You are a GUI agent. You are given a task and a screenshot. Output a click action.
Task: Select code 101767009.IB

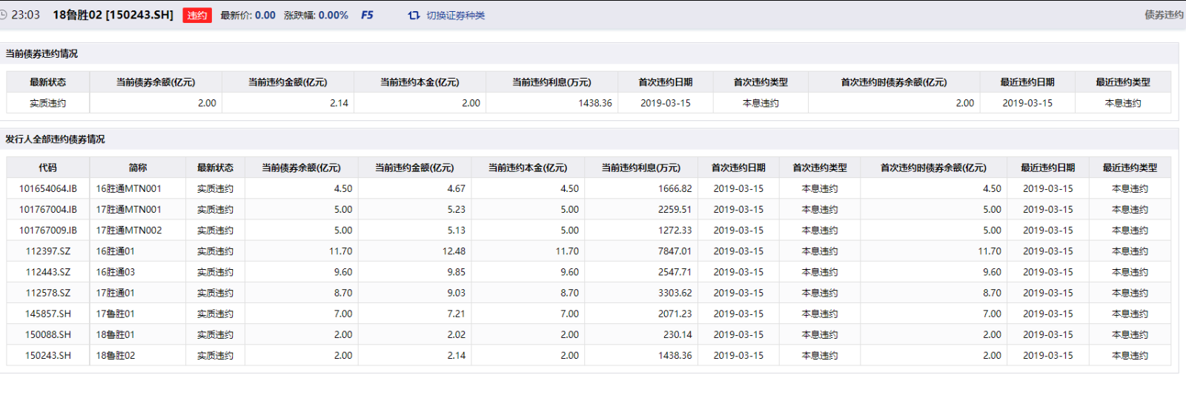[x=48, y=230]
